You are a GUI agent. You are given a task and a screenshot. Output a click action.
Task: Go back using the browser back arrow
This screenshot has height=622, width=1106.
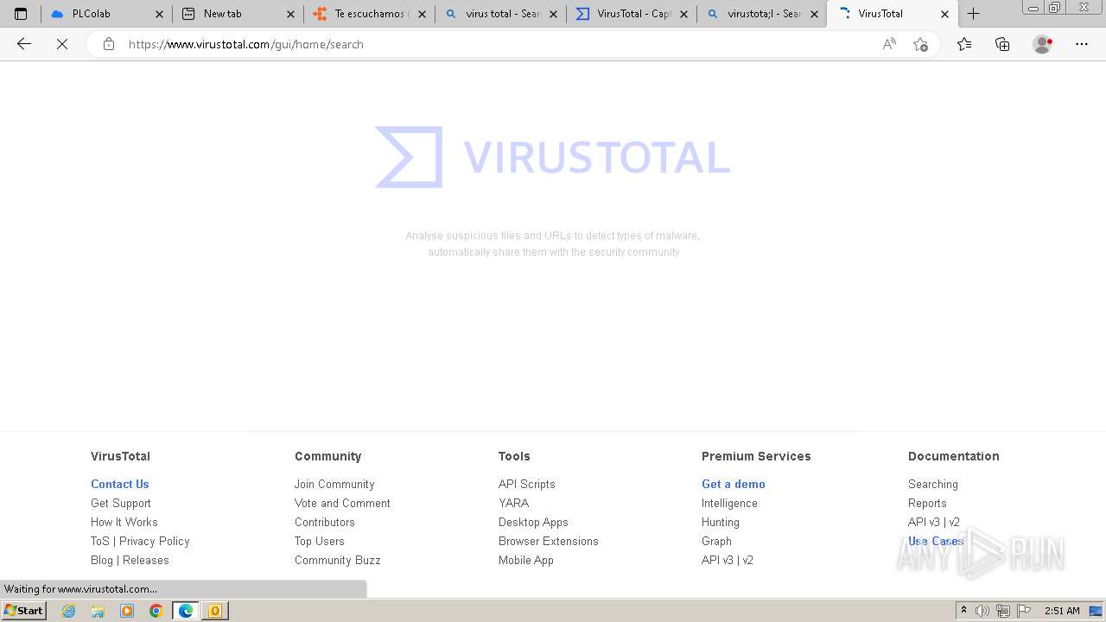pyautogui.click(x=24, y=44)
